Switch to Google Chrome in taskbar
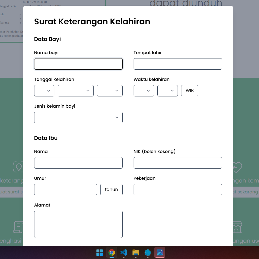This screenshot has width=259, height=259. coord(112,252)
